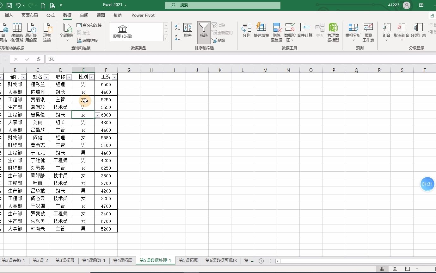The height and width of the screenshot is (273, 436).
Task: Click the 全部刷新 refresh all icon
Action: tap(67, 33)
